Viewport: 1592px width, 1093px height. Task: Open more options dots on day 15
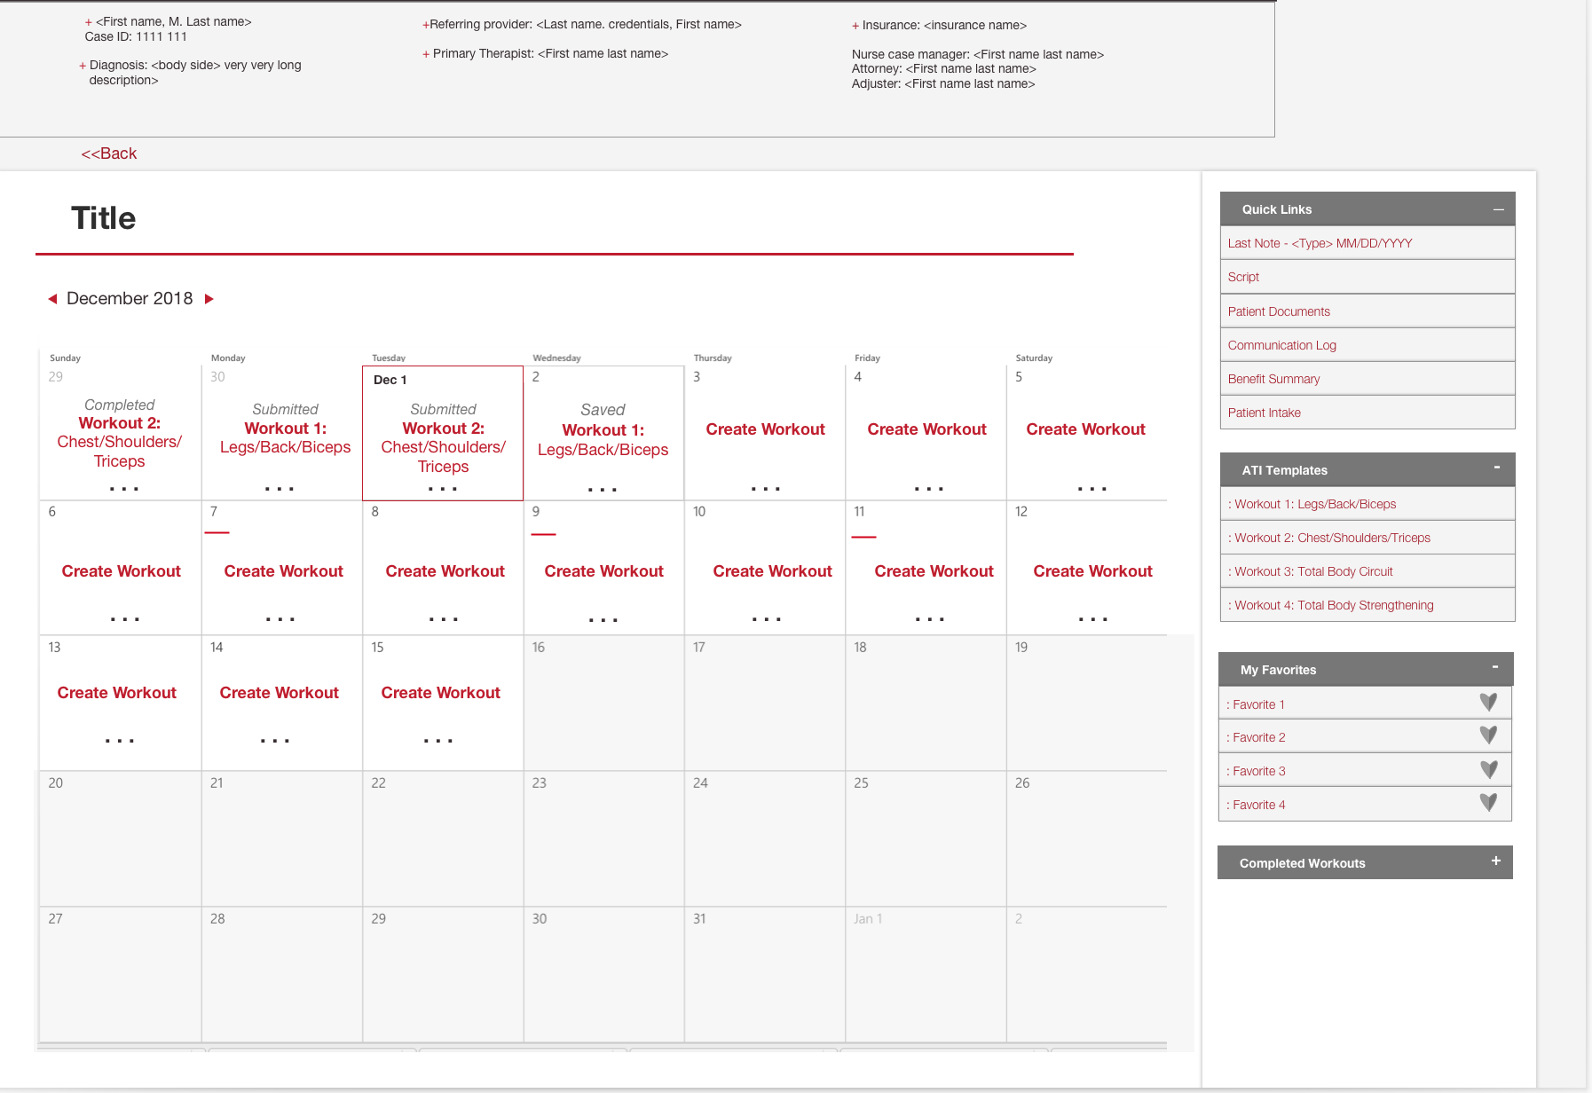point(438,741)
